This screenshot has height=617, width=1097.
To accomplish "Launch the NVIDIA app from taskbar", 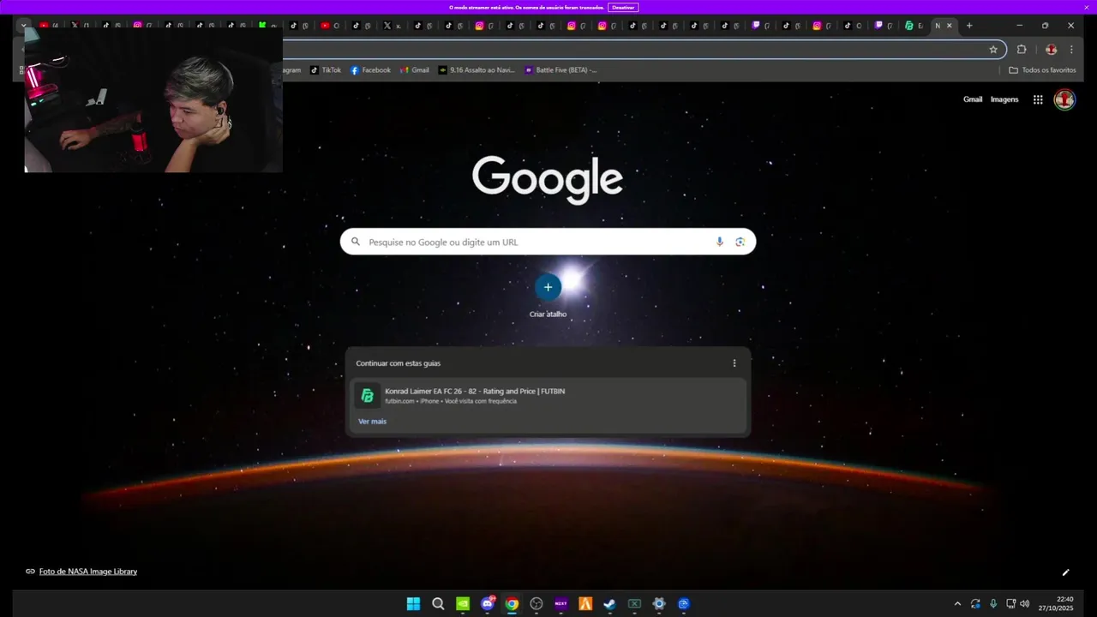I will tap(463, 604).
